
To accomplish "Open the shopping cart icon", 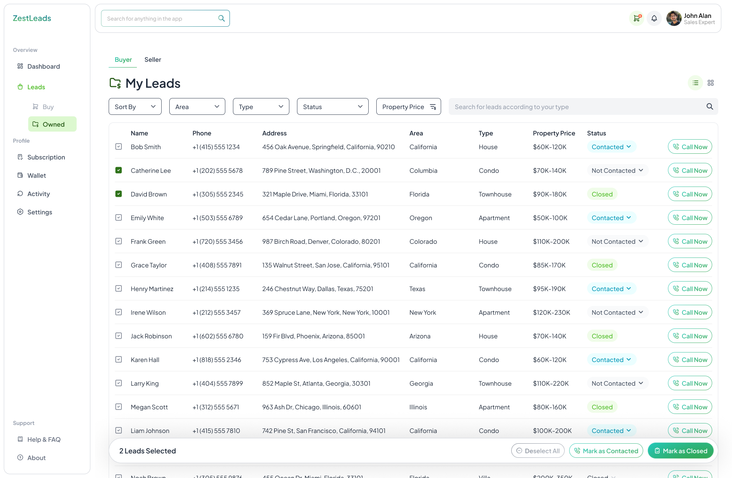I will click(636, 18).
